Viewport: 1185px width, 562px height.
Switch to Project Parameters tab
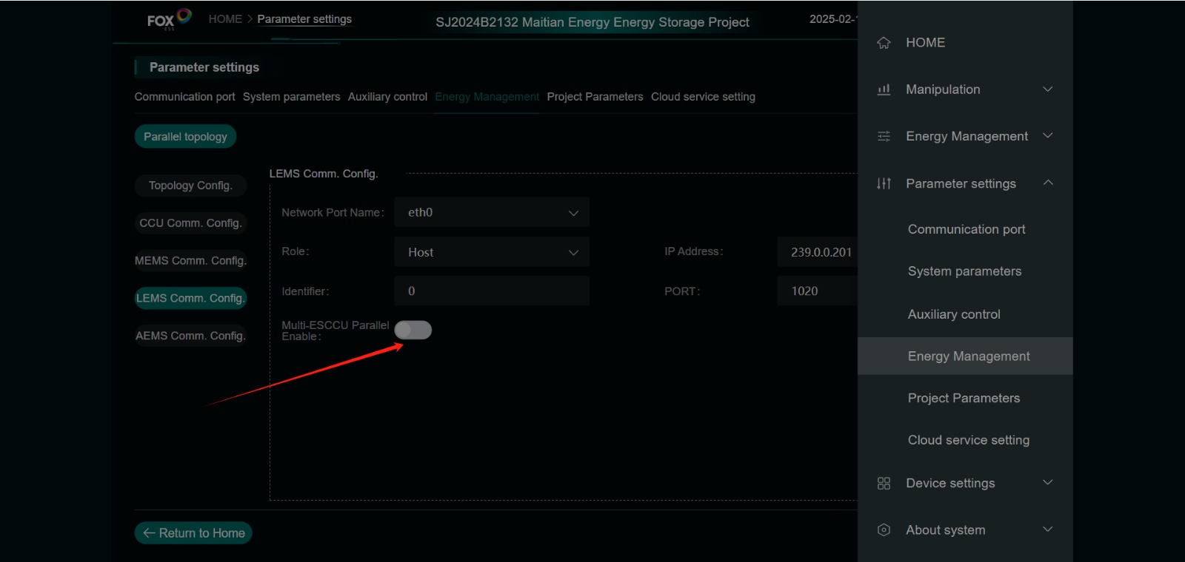click(595, 97)
